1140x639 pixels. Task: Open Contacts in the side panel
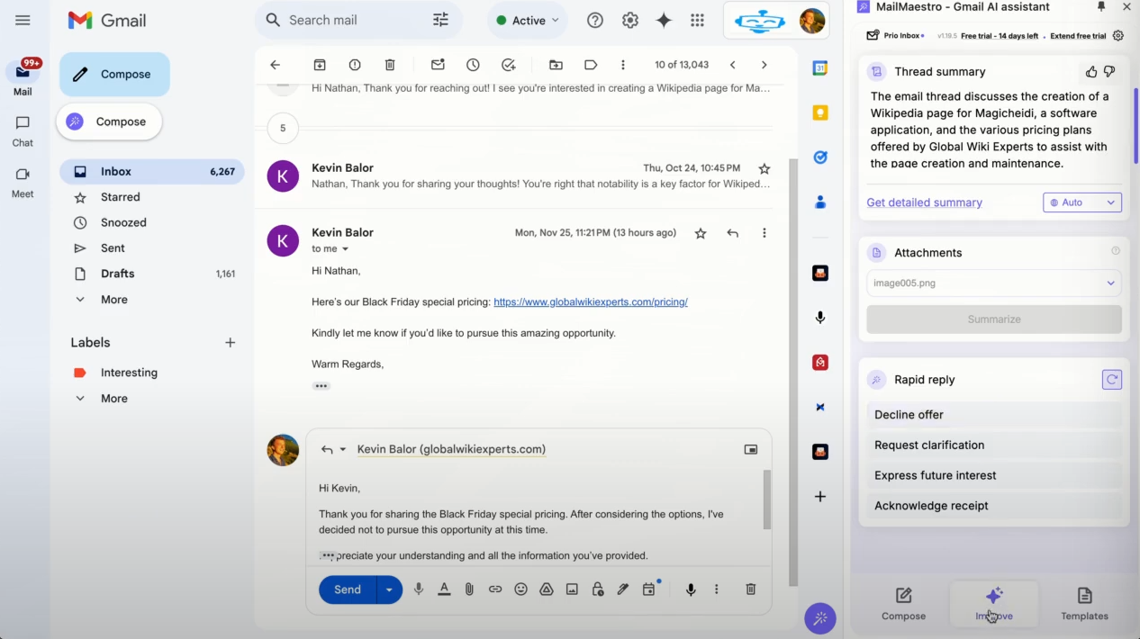[x=820, y=202]
